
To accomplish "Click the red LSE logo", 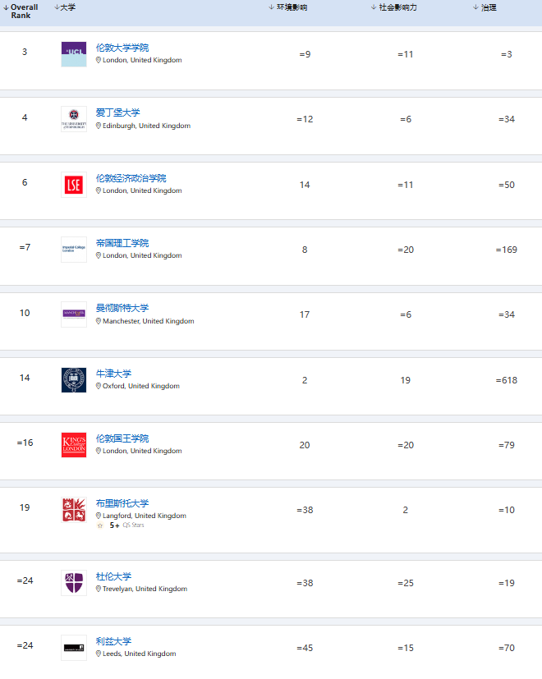I will pos(73,185).
